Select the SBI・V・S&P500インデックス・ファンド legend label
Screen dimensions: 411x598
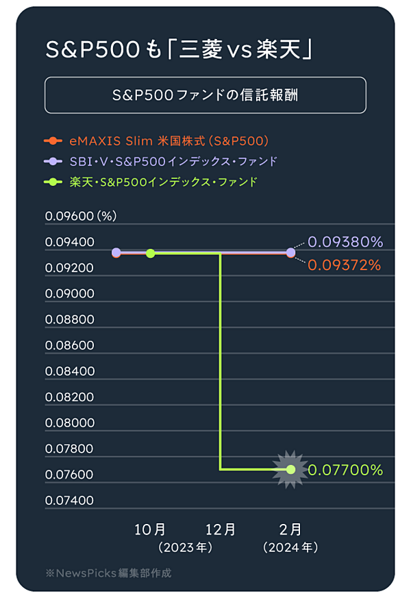tap(173, 161)
